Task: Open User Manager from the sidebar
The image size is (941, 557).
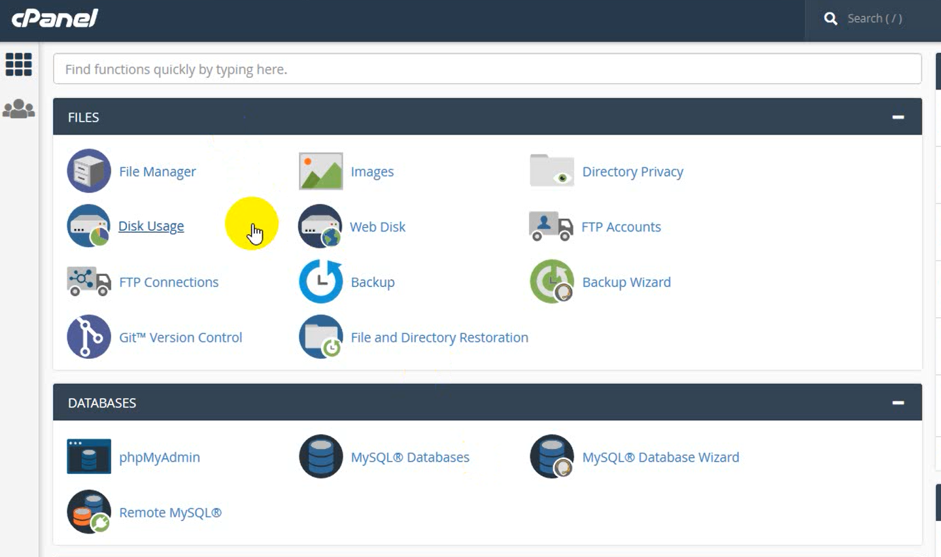Action: pos(18,109)
